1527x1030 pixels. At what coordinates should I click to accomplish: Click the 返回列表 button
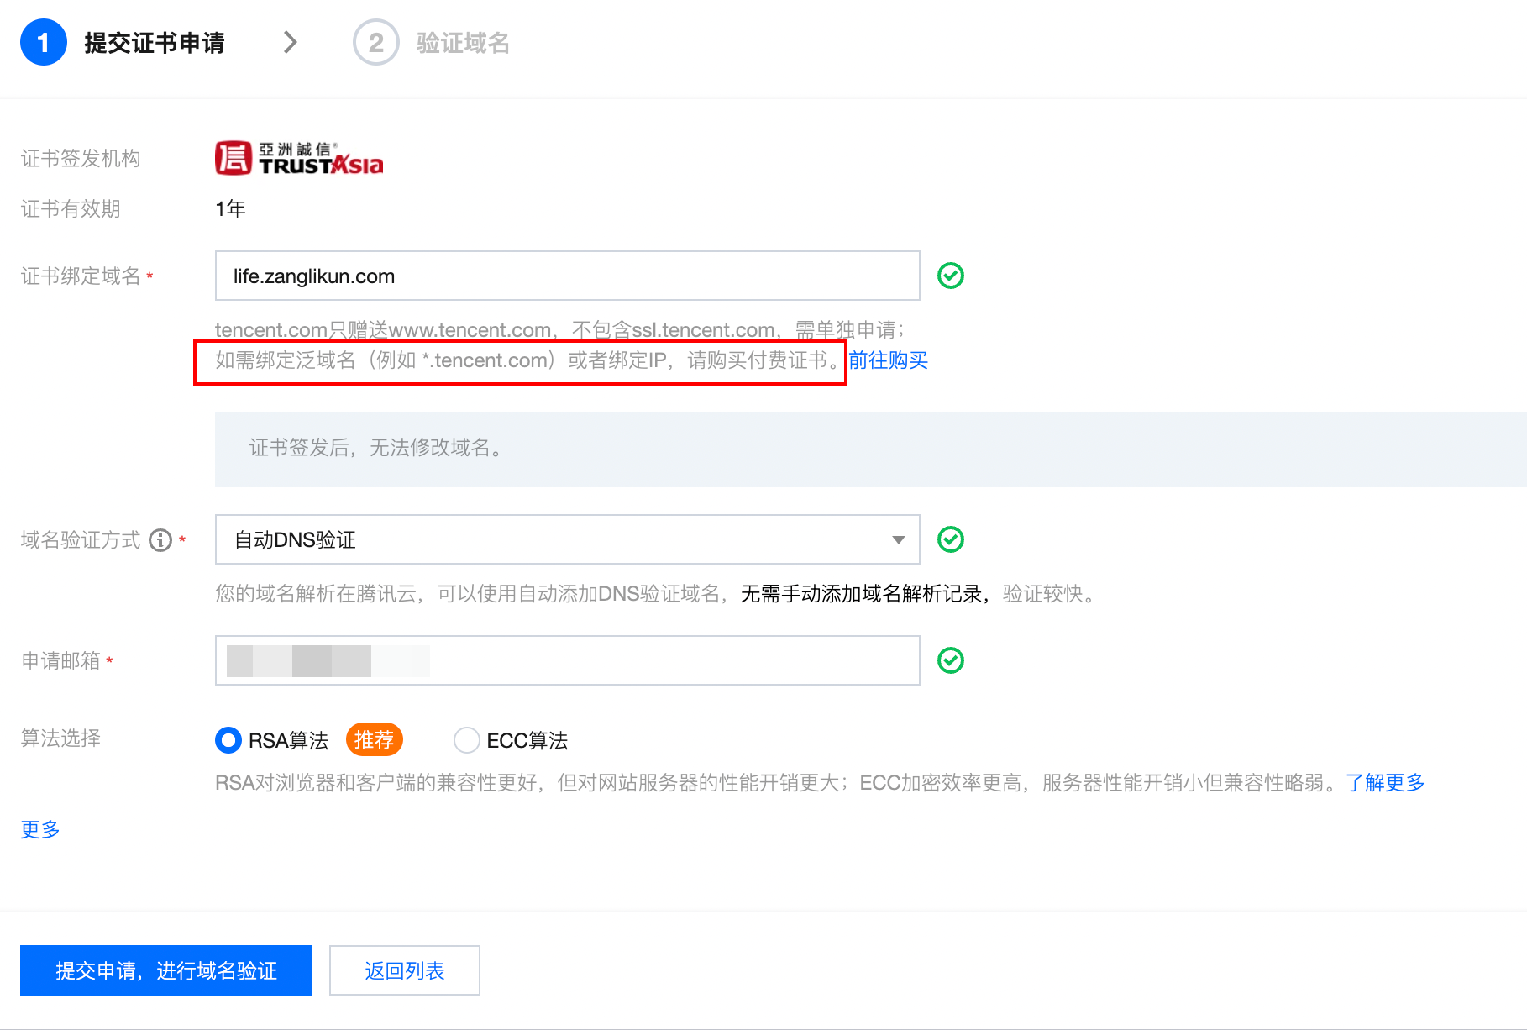tap(405, 970)
